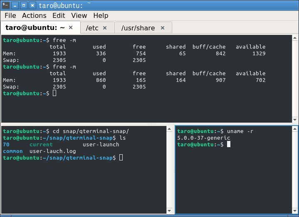Click the free memory value 754
Image resolution: width=299 pixels, height=217 pixels.
141,53
